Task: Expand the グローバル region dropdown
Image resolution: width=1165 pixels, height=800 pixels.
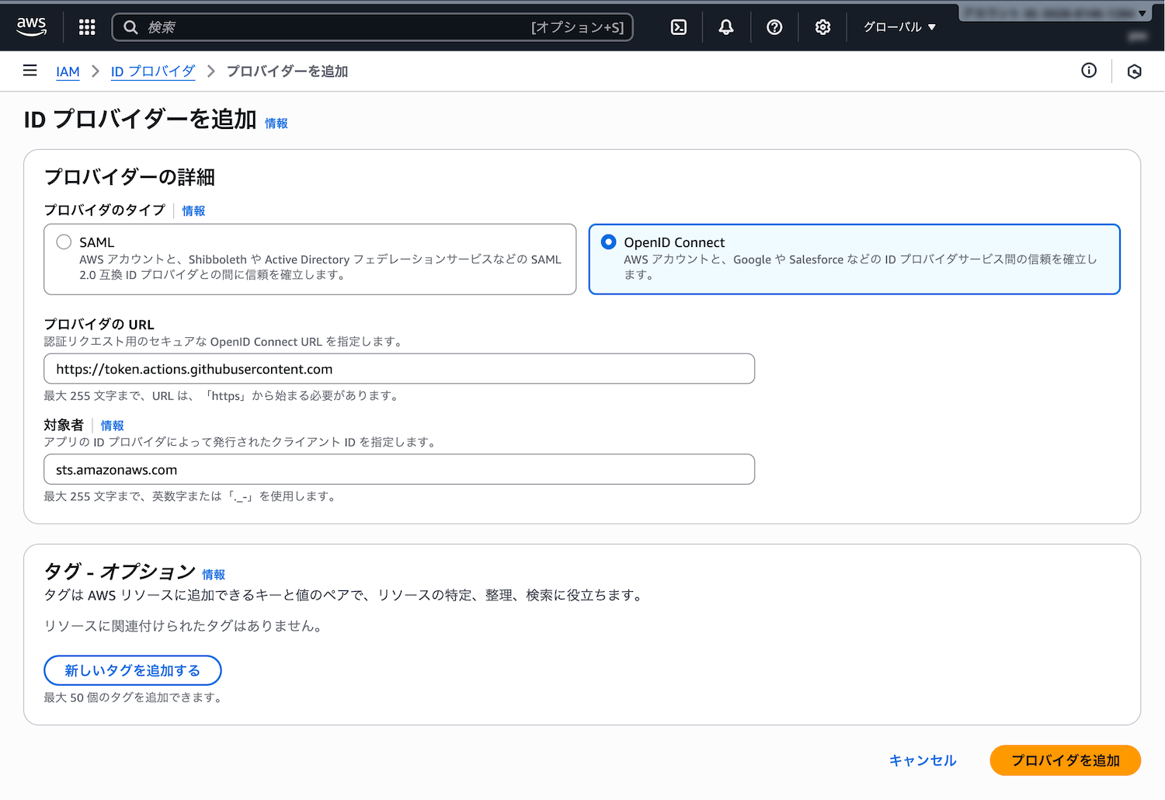Action: 899,27
